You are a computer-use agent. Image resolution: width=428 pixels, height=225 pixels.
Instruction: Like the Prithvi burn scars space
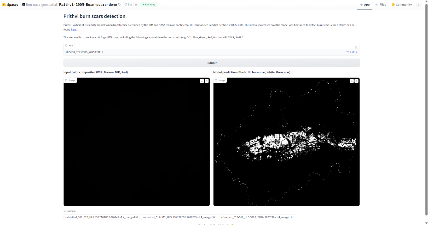(128, 4)
